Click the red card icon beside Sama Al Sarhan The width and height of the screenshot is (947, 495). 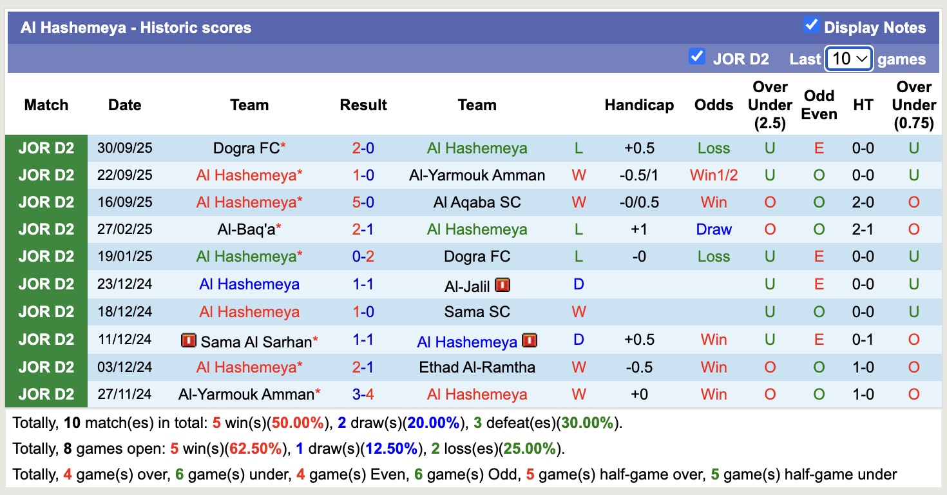(189, 341)
